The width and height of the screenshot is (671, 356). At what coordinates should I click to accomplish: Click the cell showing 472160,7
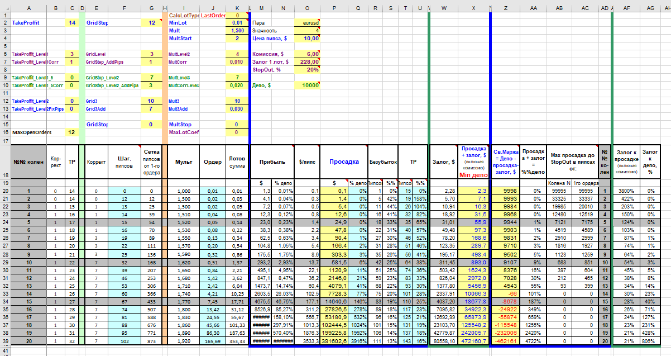[473, 340]
